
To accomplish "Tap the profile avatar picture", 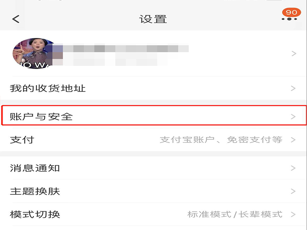I will 33,53.
